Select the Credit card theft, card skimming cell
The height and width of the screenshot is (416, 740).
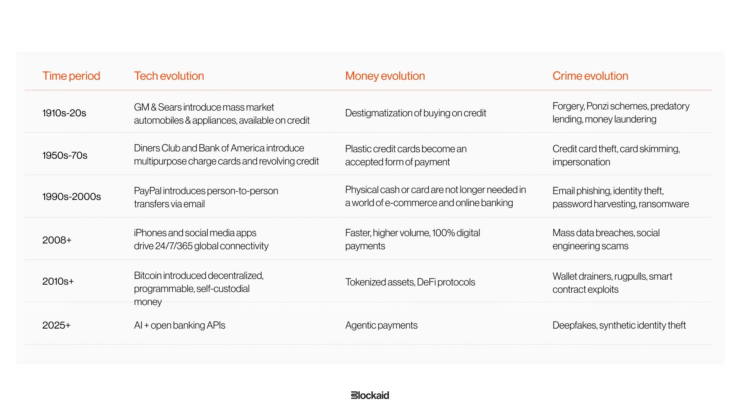click(616, 155)
